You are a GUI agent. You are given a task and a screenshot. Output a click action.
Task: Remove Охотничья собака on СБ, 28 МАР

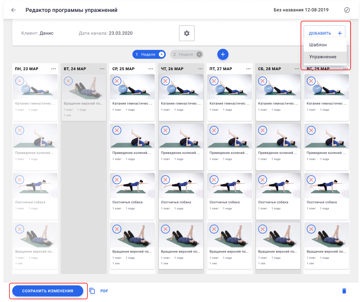point(263,180)
